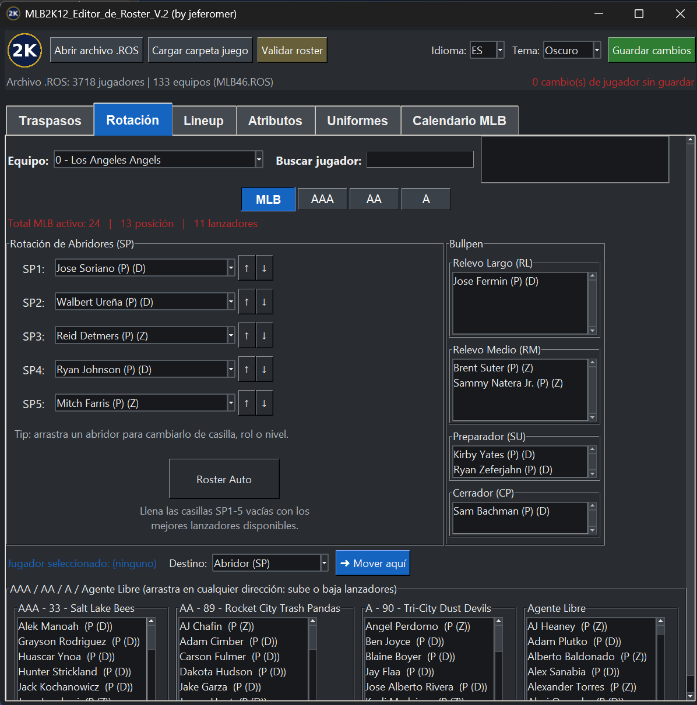Image resolution: width=697 pixels, height=705 pixels.
Task: Go to the Atributos tab
Action: tap(275, 121)
